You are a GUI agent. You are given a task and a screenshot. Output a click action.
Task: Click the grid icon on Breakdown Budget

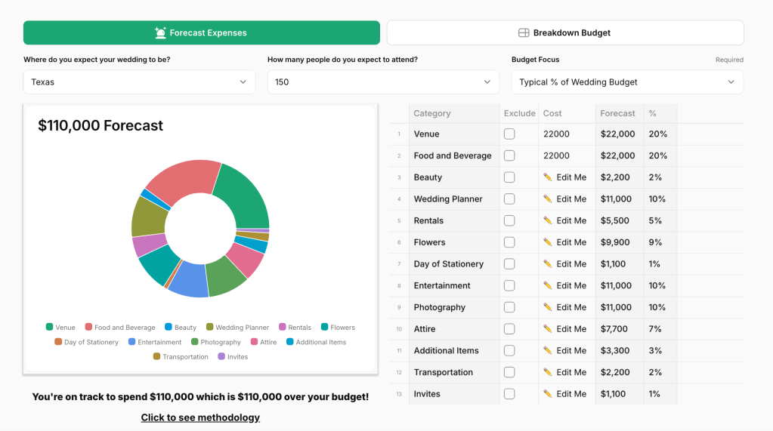point(523,32)
